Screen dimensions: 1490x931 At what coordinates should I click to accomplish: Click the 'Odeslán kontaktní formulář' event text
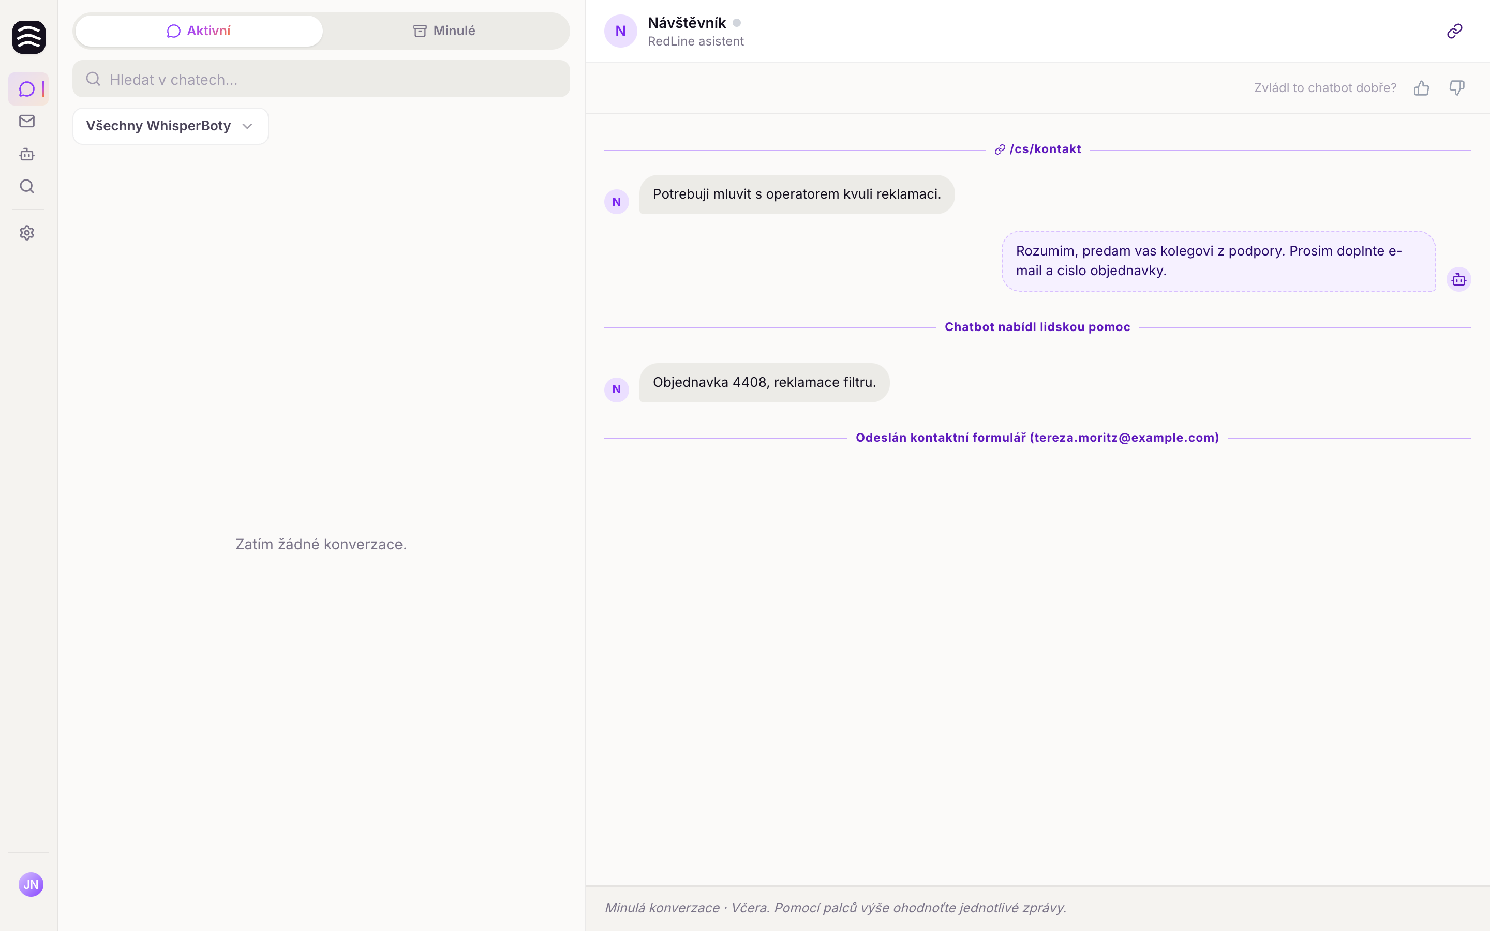(x=1037, y=438)
